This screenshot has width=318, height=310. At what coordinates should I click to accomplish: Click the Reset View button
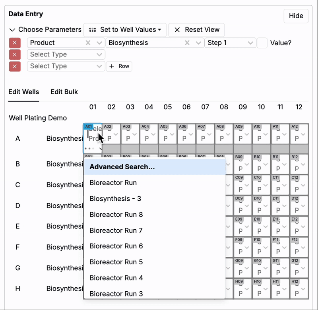[x=196, y=30]
